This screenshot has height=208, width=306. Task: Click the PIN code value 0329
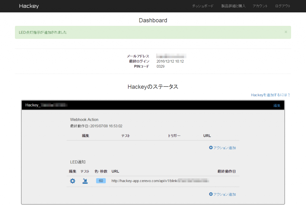[x=160, y=66]
